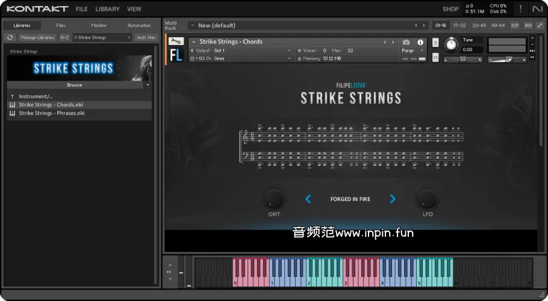The image size is (548, 301).
Task: Toggle the KSP script panel
Action: pos(514,25)
